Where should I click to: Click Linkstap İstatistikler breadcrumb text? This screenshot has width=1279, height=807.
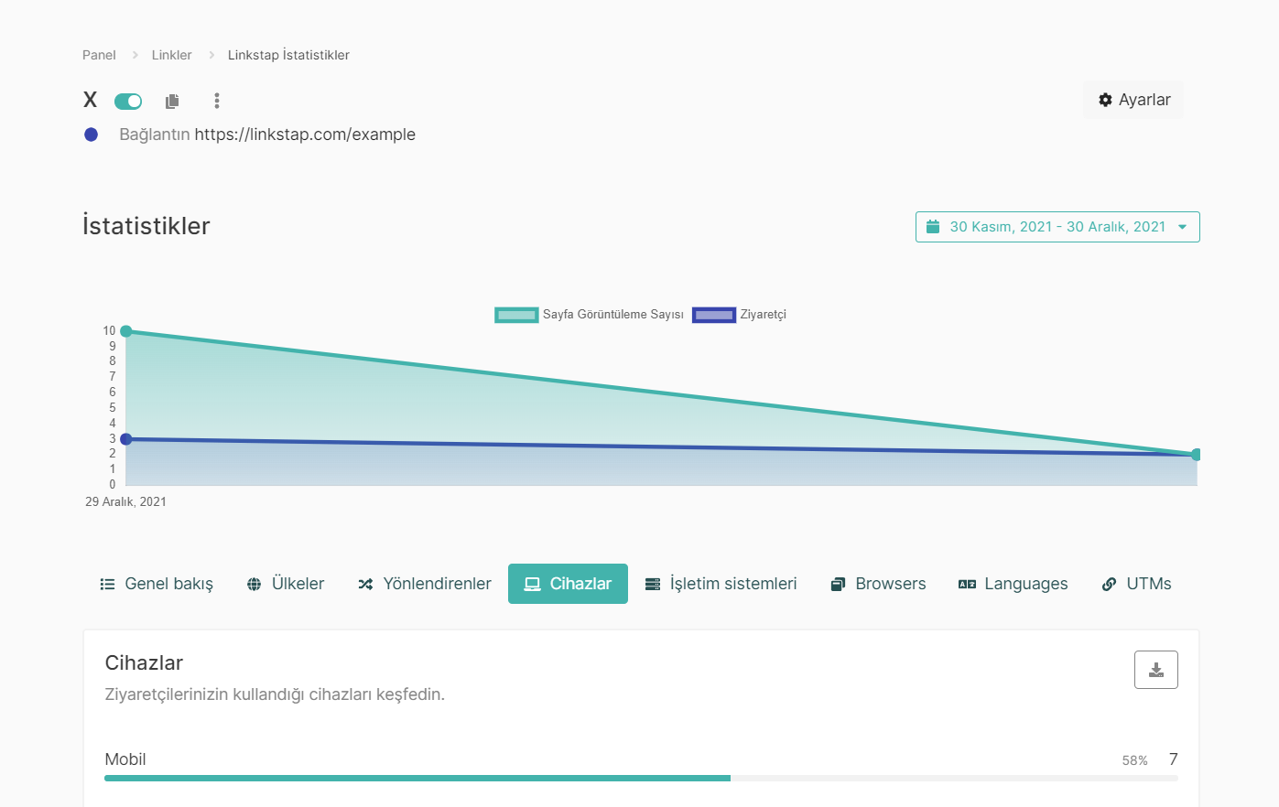coord(288,55)
